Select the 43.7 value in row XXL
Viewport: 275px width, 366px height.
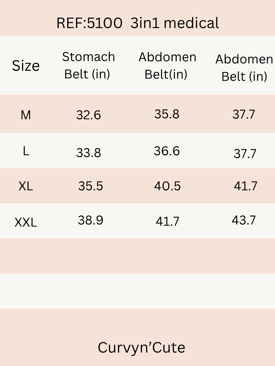244,220
